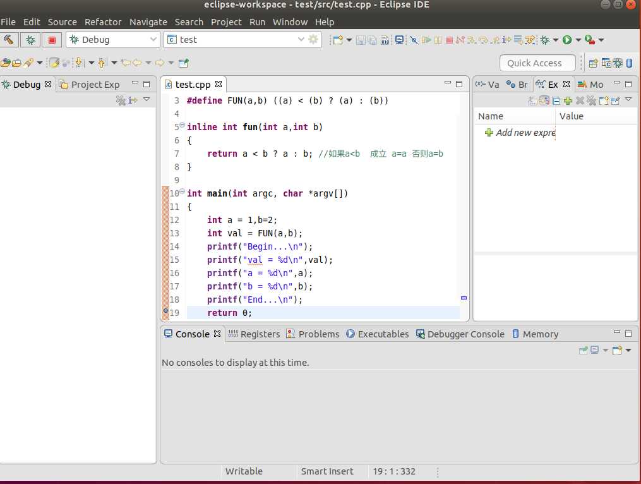The image size is (641, 484).
Task: Switch to the Debugger Console tab
Action: pyautogui.click(x=460, y=334)
